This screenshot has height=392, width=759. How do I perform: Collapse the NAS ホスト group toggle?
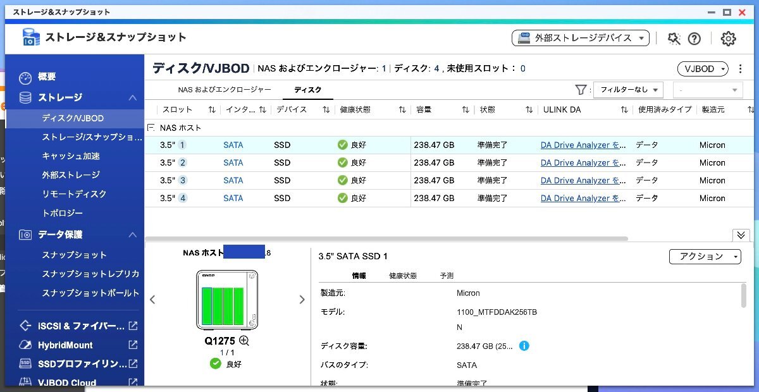point(151,128)
